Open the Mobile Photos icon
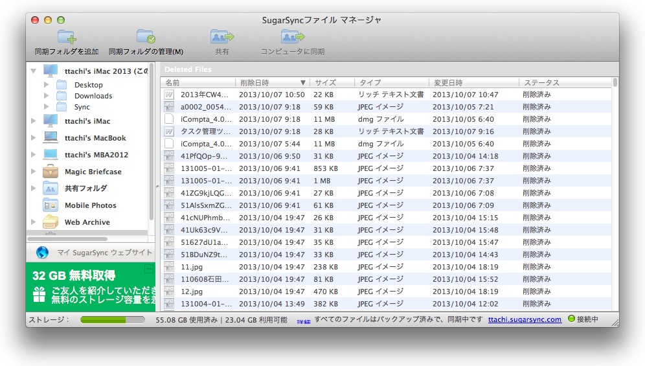Viewport: 645px width, 366px height. point(51,205)
